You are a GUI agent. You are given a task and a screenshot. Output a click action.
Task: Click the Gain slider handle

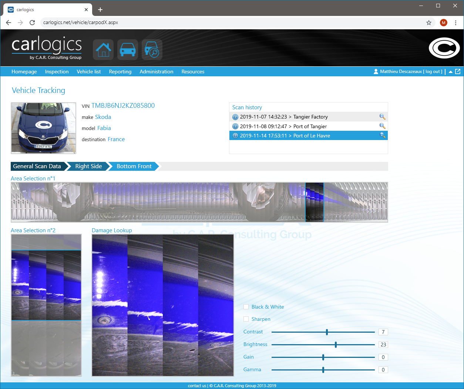click(x=323, y=357)
